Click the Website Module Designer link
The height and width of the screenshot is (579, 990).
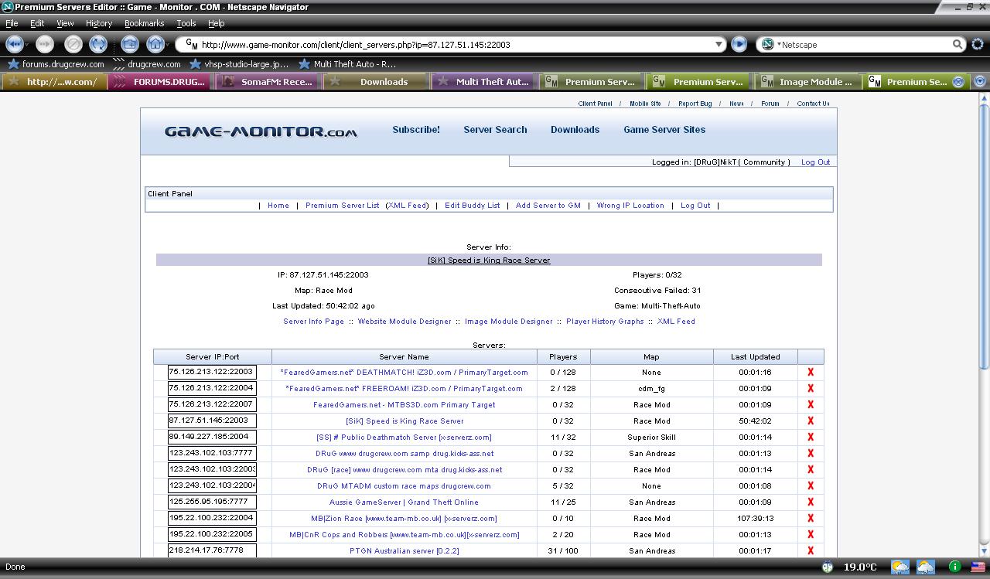click(404, 322)
